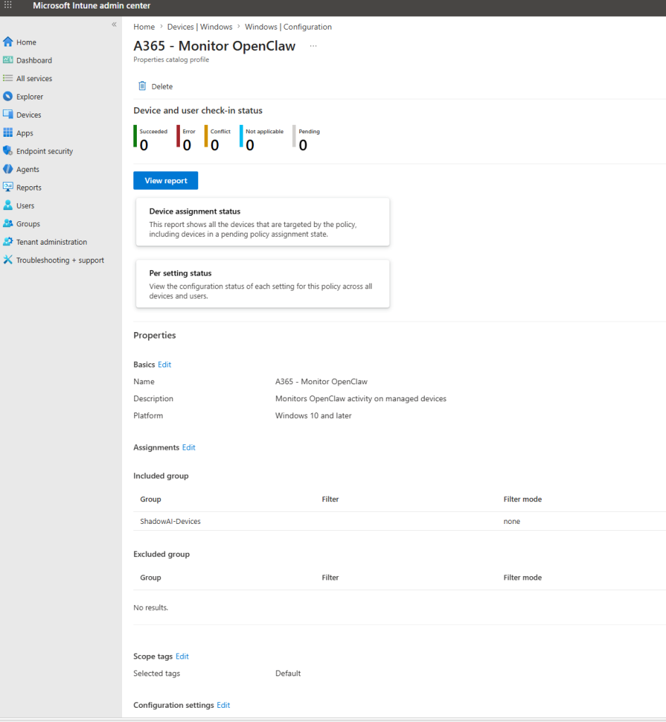Click the Troubleshooting + support tools icon
This screenshot has width=666, height=722.
[x=8, y=259]
